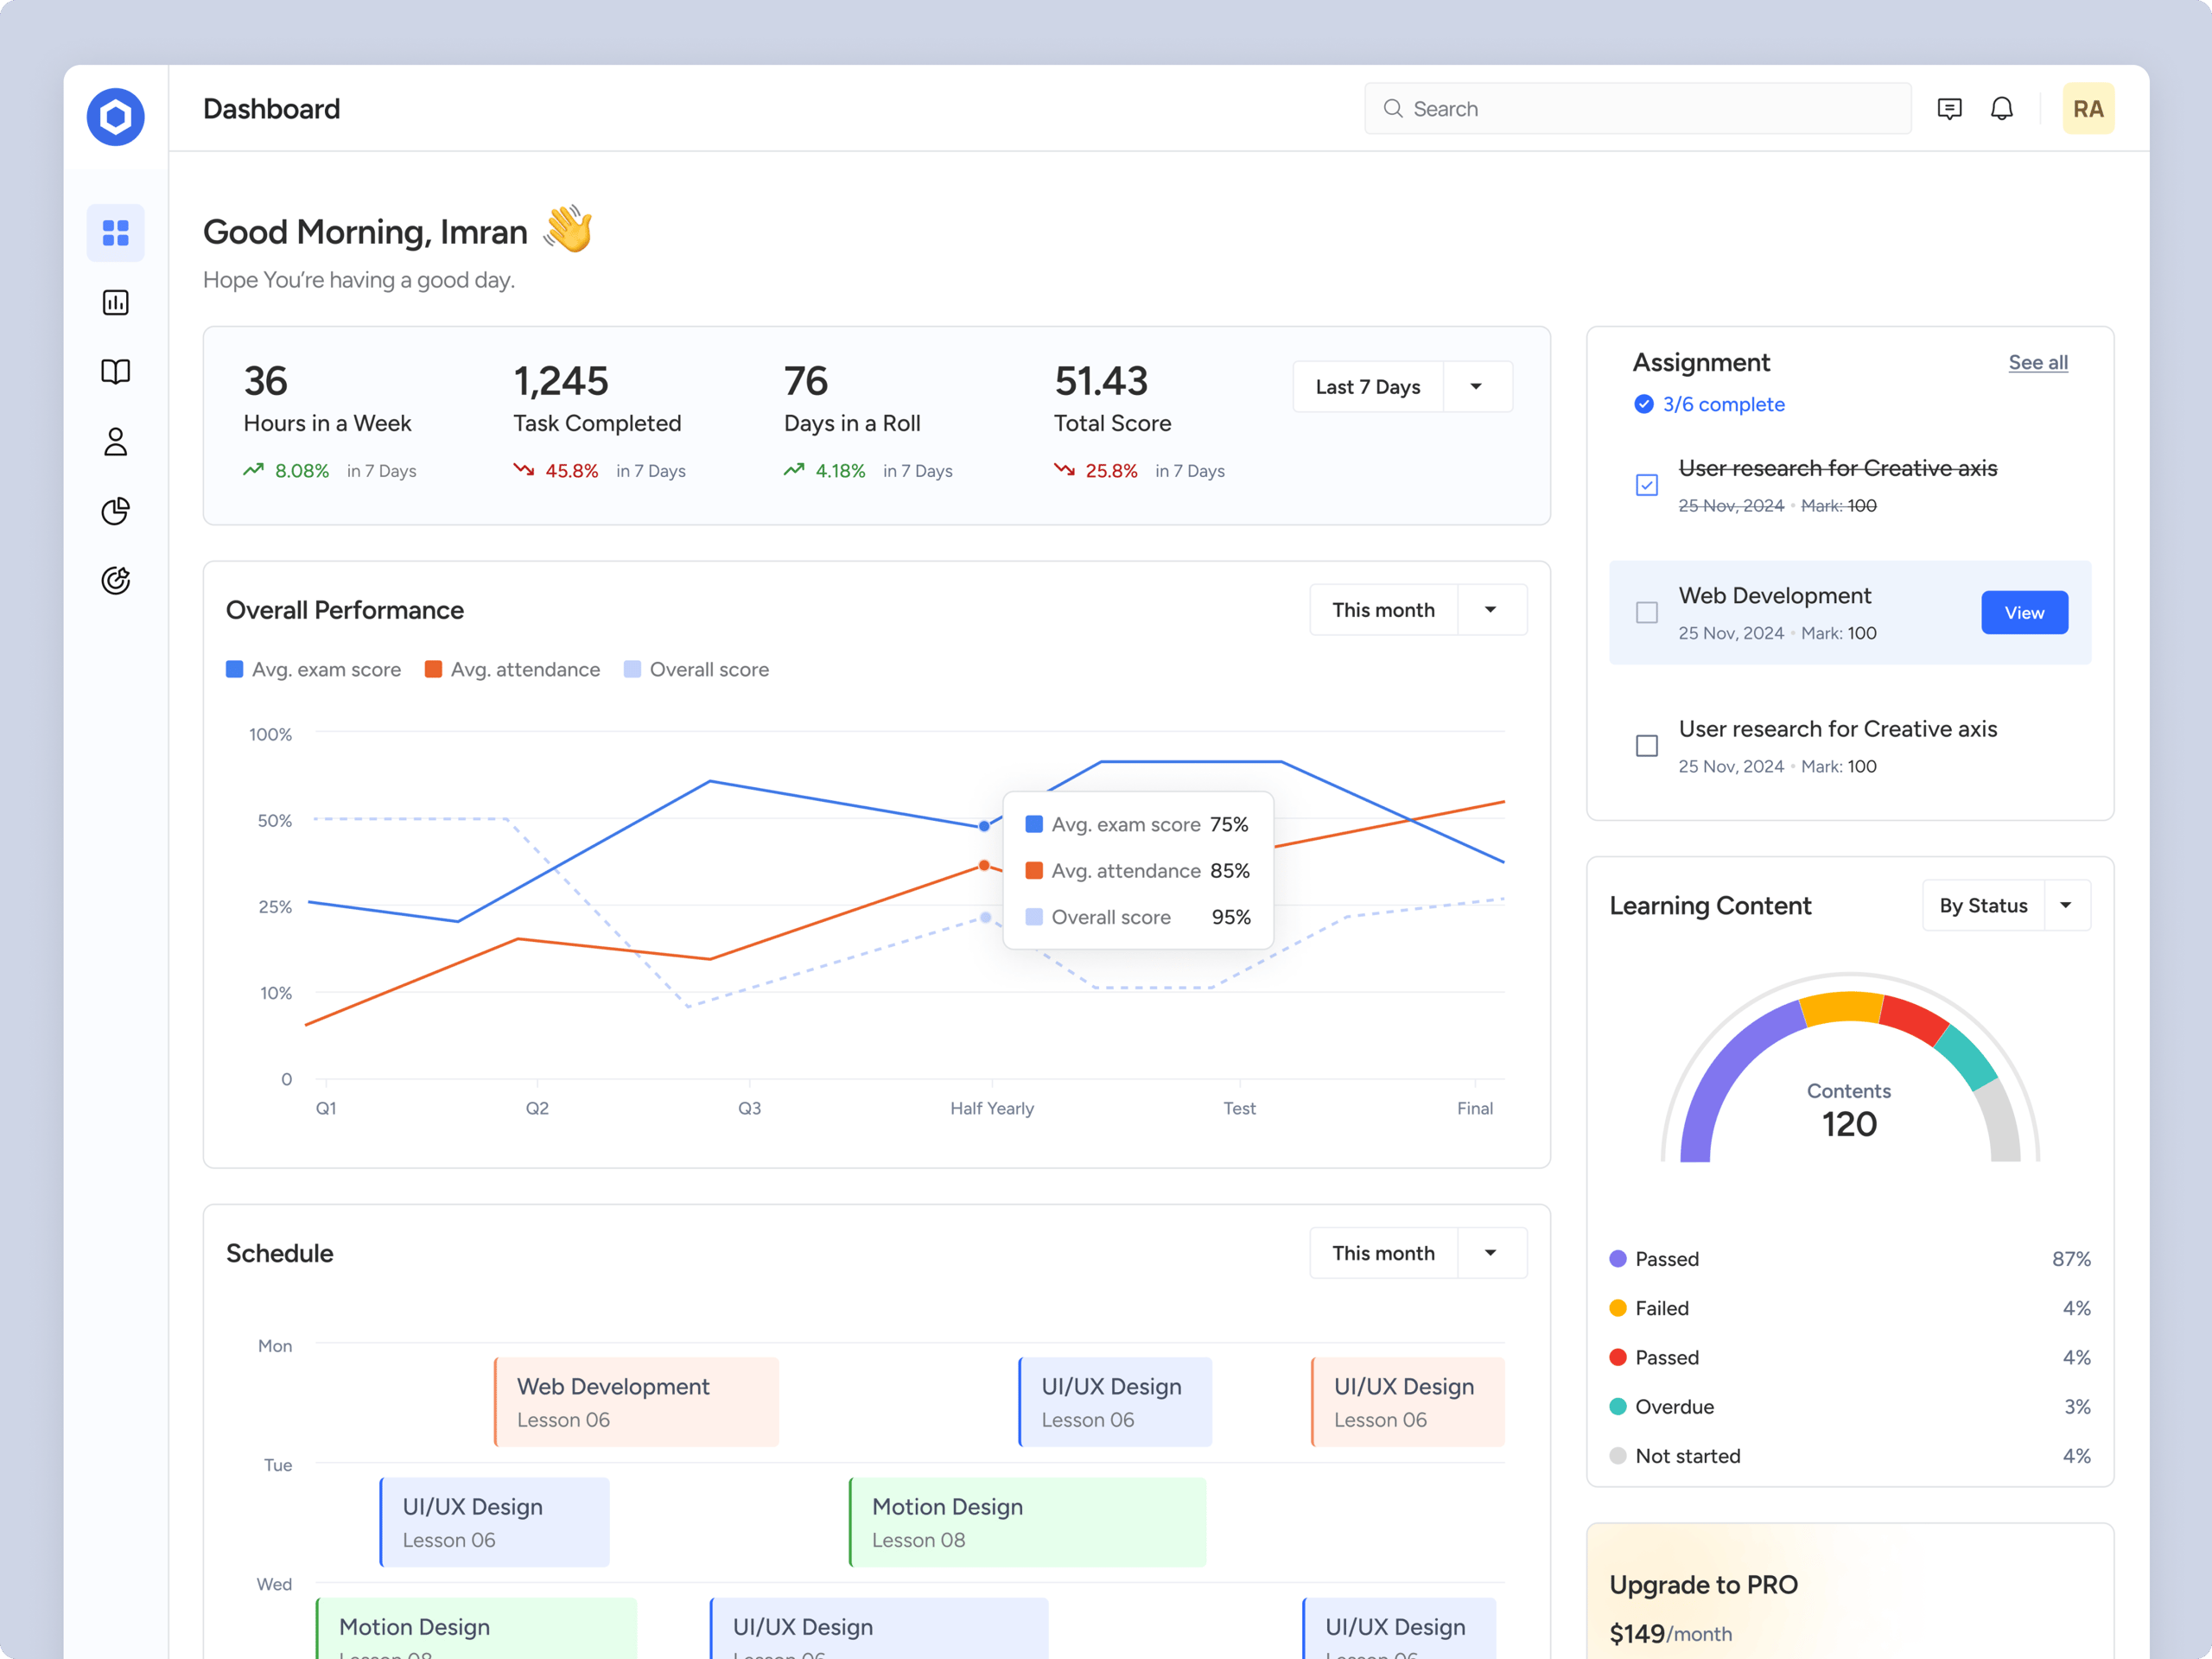Open the dashboard grid sidebar icon

(x=116, y=233)
